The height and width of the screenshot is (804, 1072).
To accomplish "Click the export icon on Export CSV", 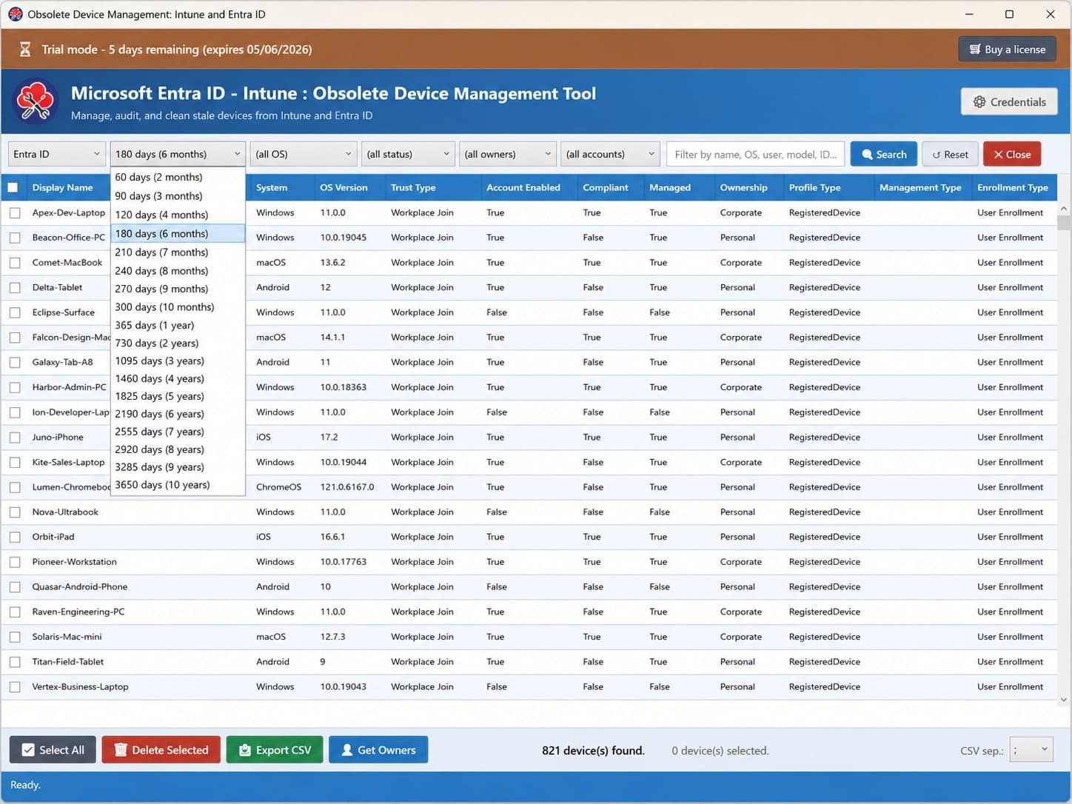I will click(x=245, y=750).
